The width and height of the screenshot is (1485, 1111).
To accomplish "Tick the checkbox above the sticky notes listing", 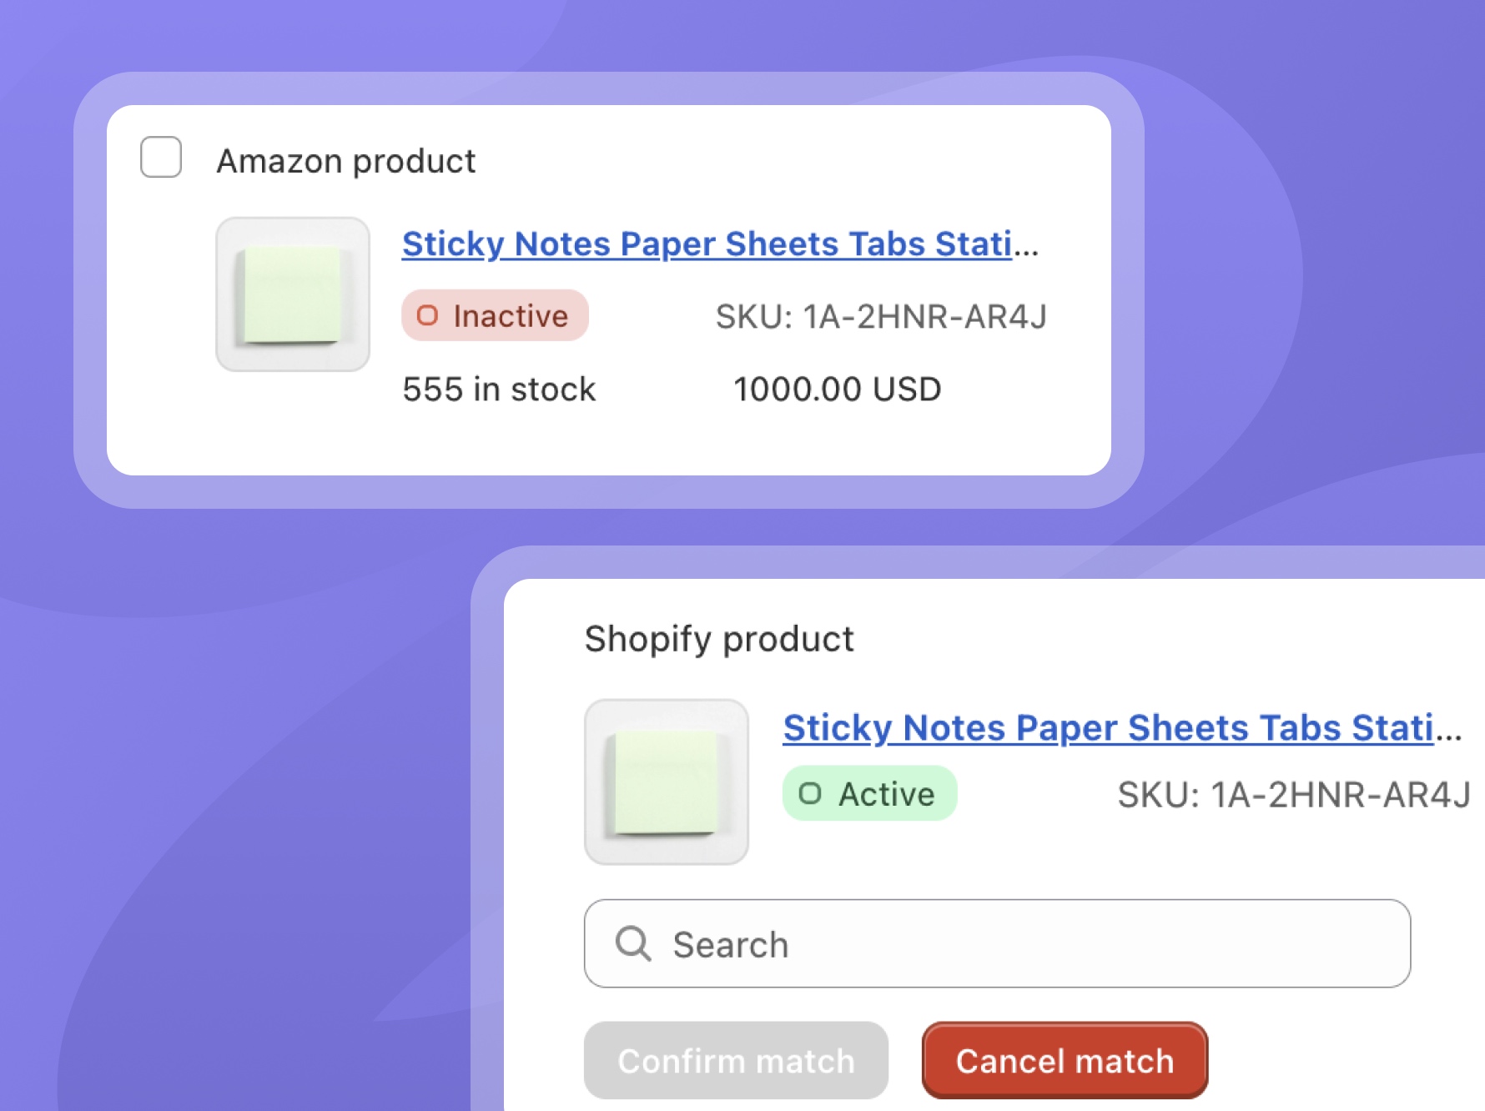I will point(161,157).
